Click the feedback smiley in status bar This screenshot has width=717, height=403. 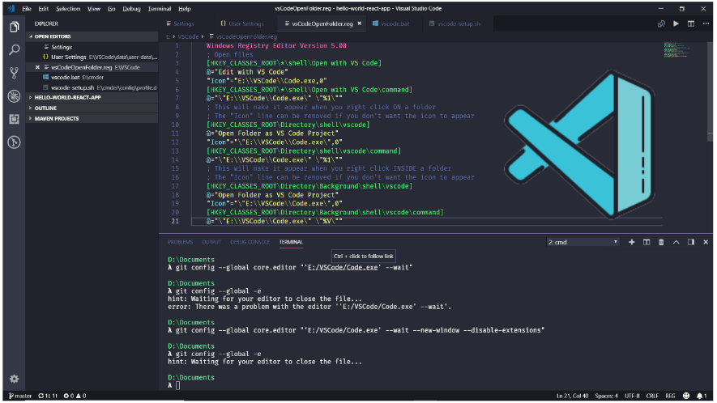(x=686, y=396)
